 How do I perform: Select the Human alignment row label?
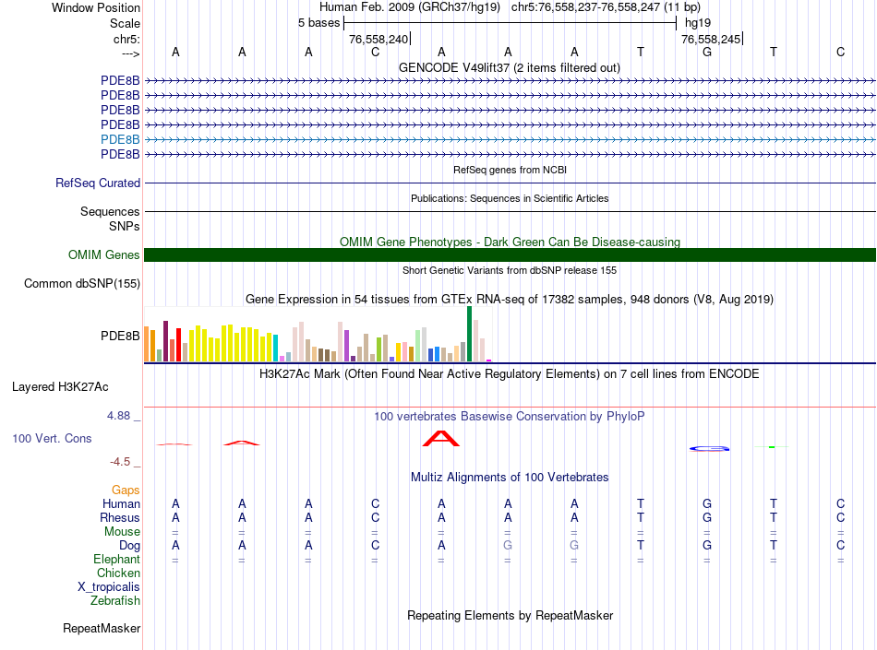point(121,504)
